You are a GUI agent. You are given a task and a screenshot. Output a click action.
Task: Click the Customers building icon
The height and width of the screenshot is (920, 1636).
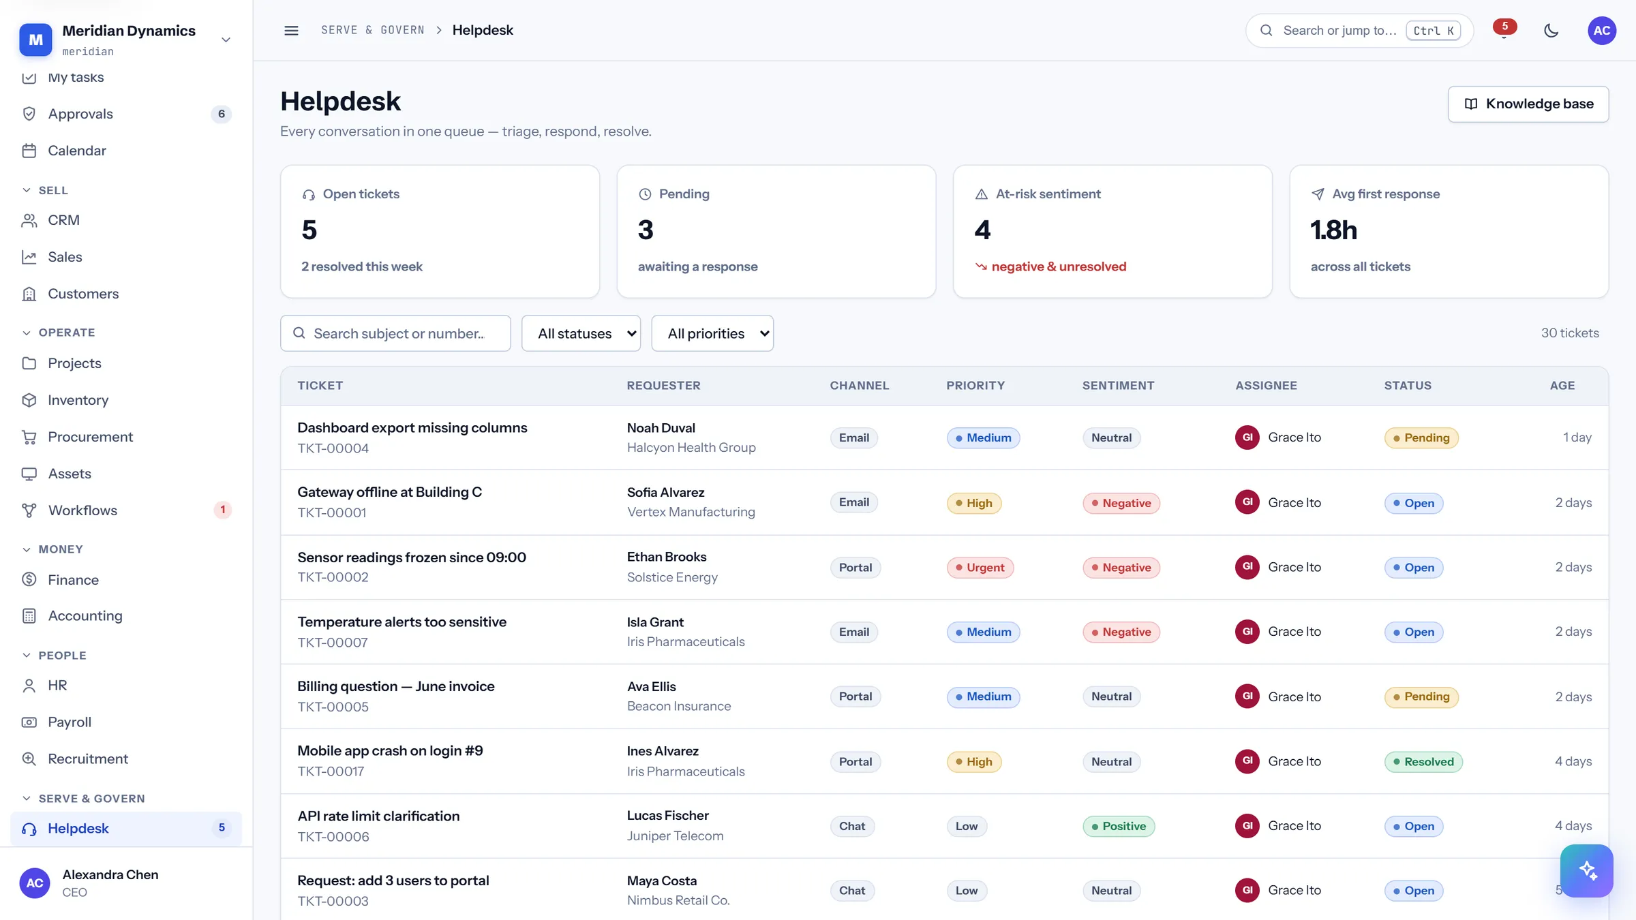coord(29,294)
